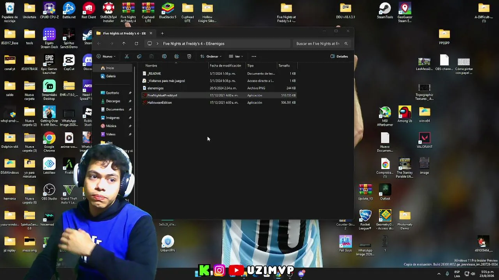This screenshot has width=499, height=280.
Task: Select the Epic Games Launcher desktop icon
Action: [49, 65]
